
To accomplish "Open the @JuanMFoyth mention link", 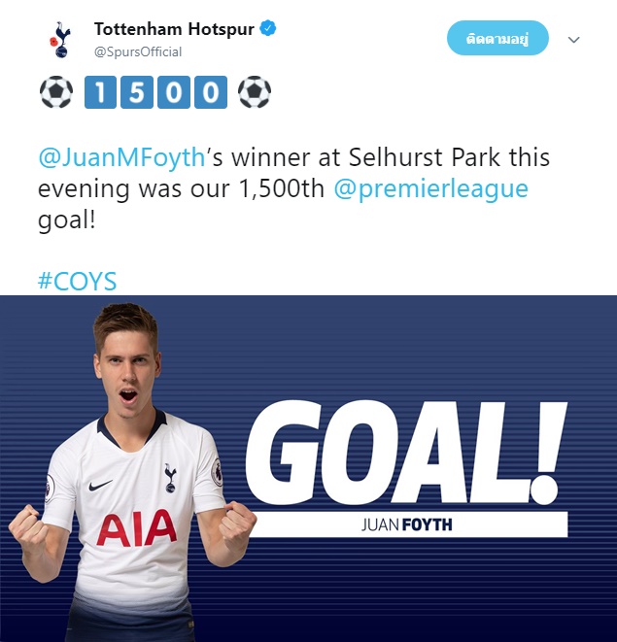I will pos(121,157).
